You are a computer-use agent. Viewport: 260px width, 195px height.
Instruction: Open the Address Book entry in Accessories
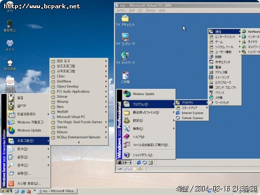[225, 72]
